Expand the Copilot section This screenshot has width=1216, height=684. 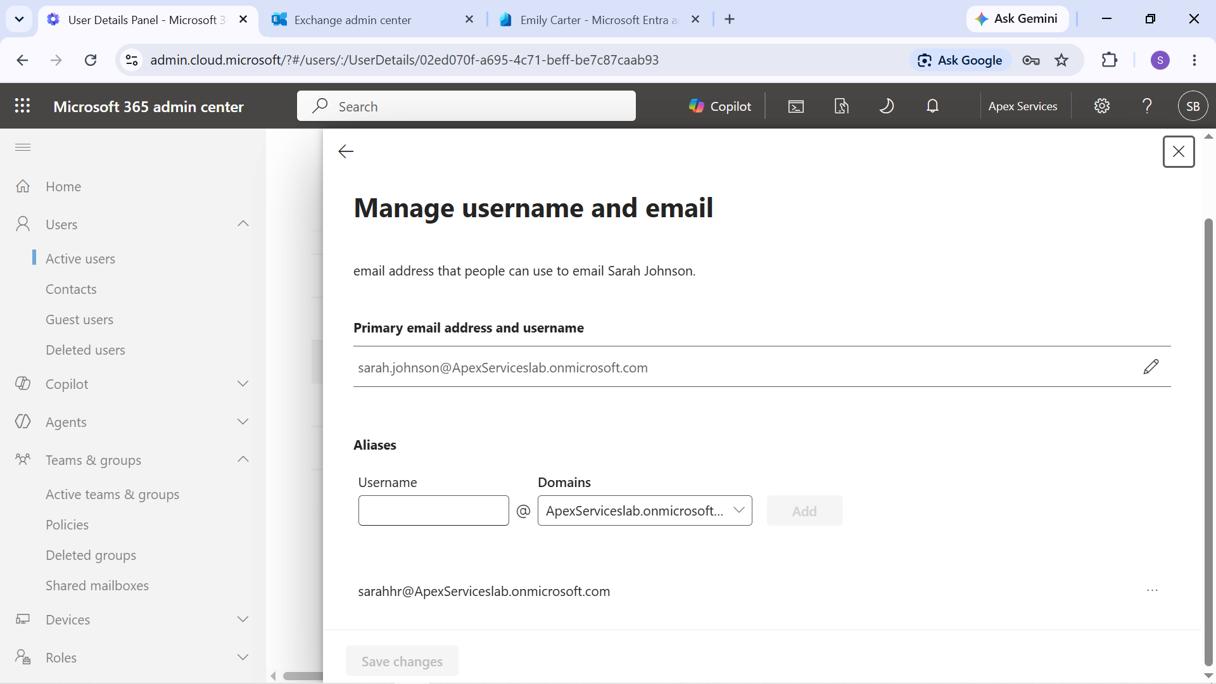[243, 384]
